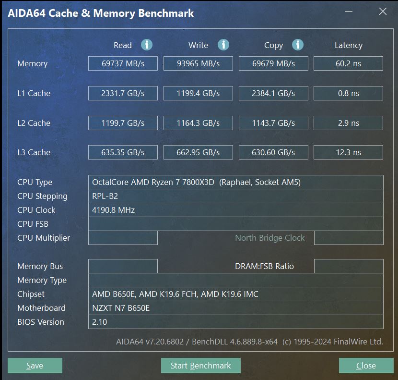The height and width of the screenshot is (380, 398).
Task: Click L1 Cache write 1199.4 GB/s
Action: coord(198,93)
